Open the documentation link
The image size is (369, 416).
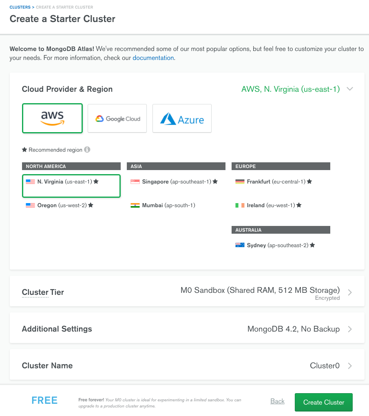coord(153,58)
